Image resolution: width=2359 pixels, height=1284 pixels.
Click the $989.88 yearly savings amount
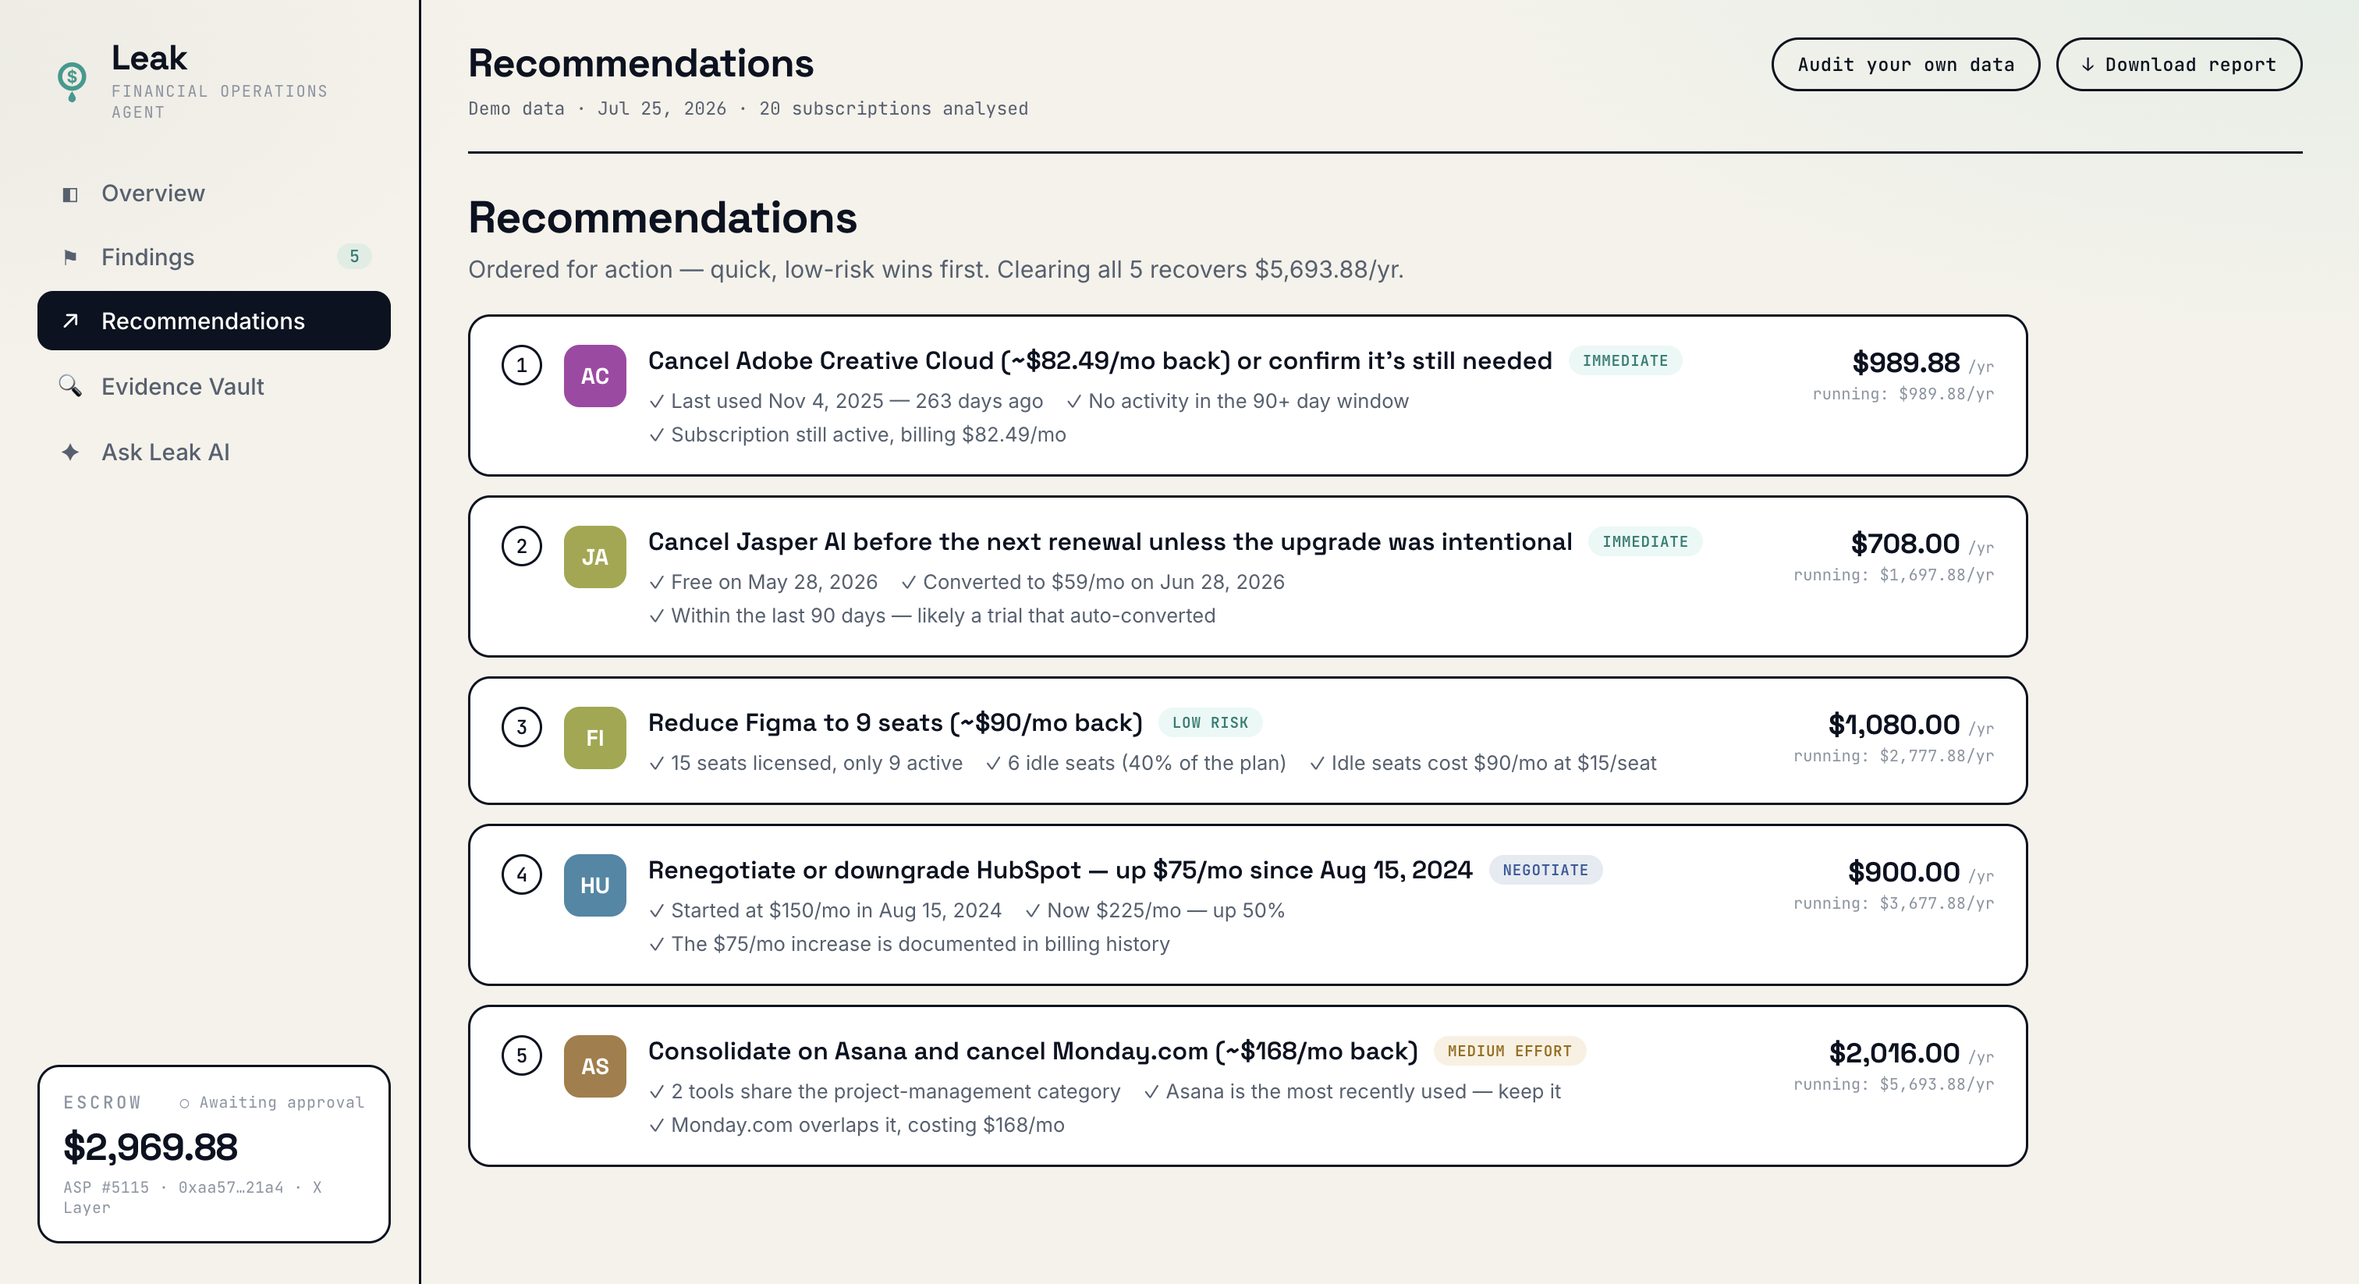tap(1906, 363)
